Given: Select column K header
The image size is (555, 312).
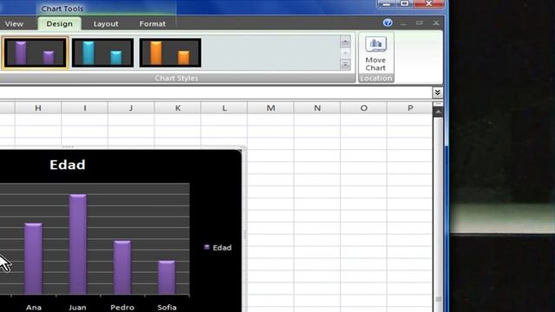Looking at the screenshot, I should tap(178, 107).
